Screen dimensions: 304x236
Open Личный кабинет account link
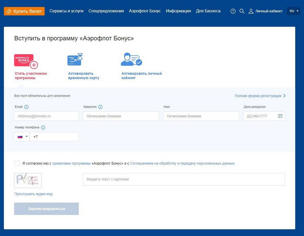tap(266, 11)
